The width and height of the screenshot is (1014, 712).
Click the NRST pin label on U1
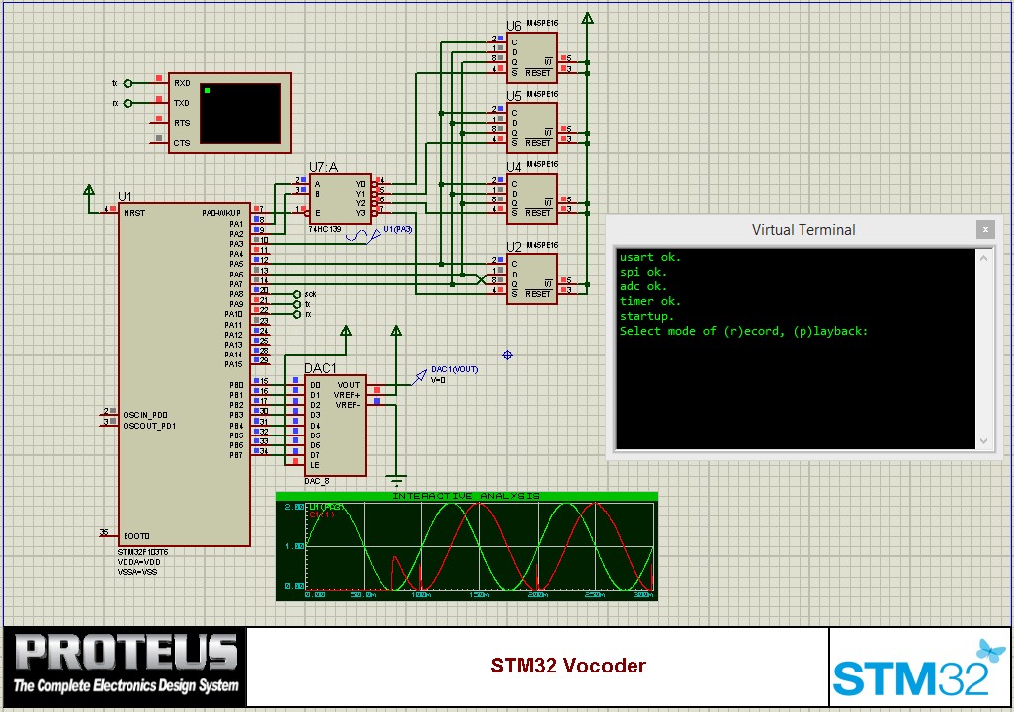(x=134, y=213)
